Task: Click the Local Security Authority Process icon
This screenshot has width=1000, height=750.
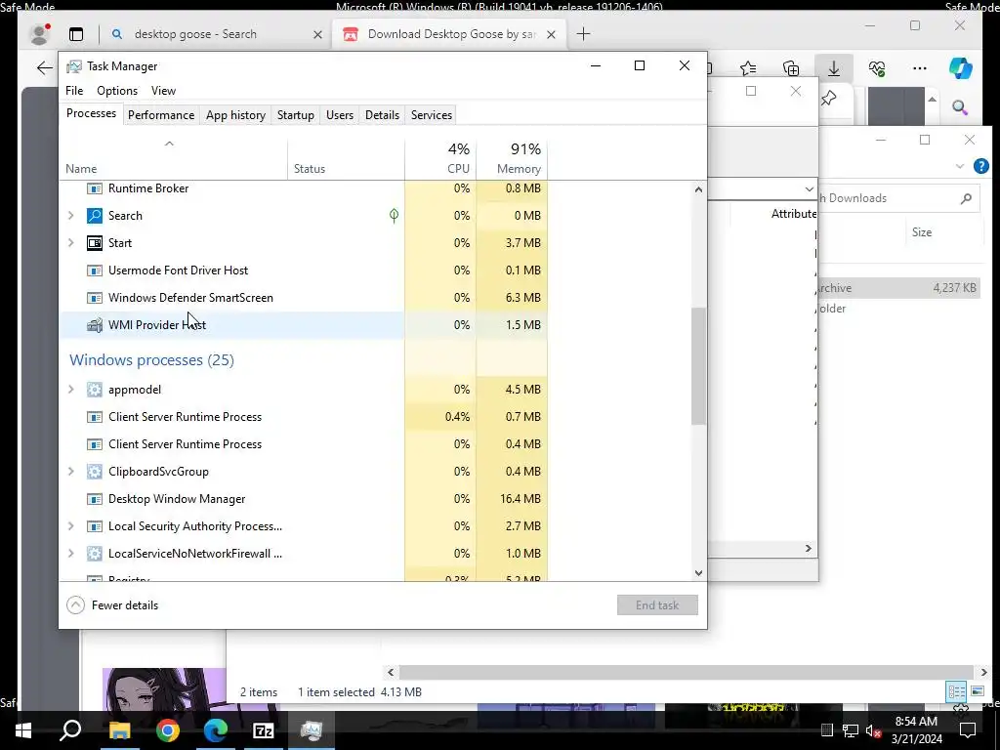Action: point(95,526)
